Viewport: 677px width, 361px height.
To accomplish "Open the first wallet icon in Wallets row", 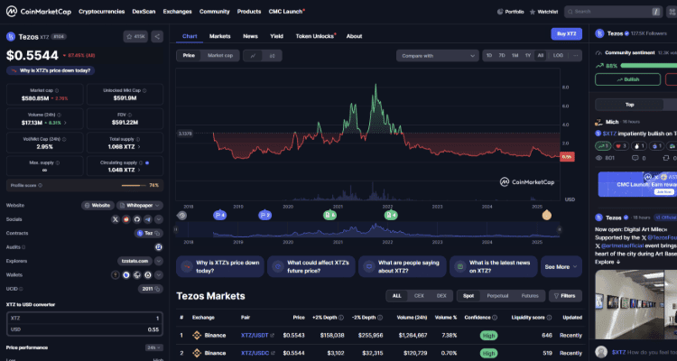I will point(116,274).
